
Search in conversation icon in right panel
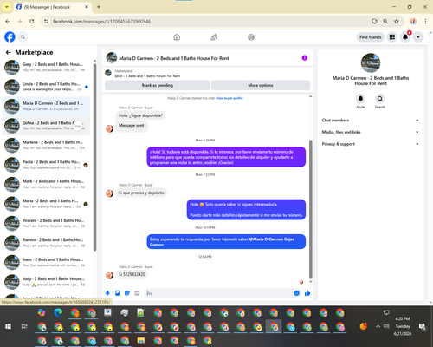[x=380, y=99]
